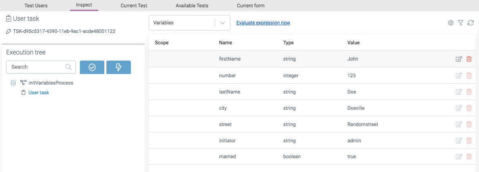Screen dimensions: 479x172
Task: Delete the city variable
Action: [x=469, y=108]
